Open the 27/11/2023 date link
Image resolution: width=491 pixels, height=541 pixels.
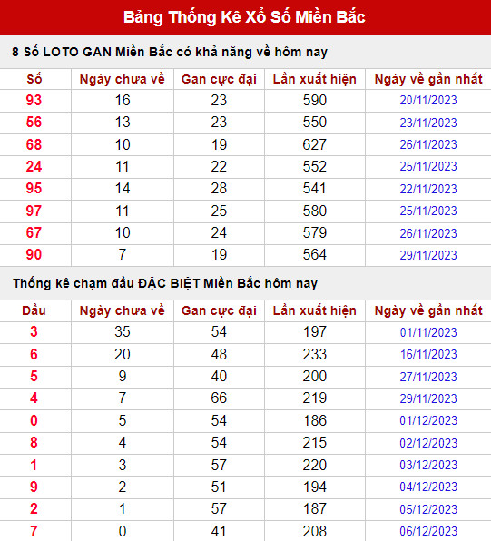[428, 377]
